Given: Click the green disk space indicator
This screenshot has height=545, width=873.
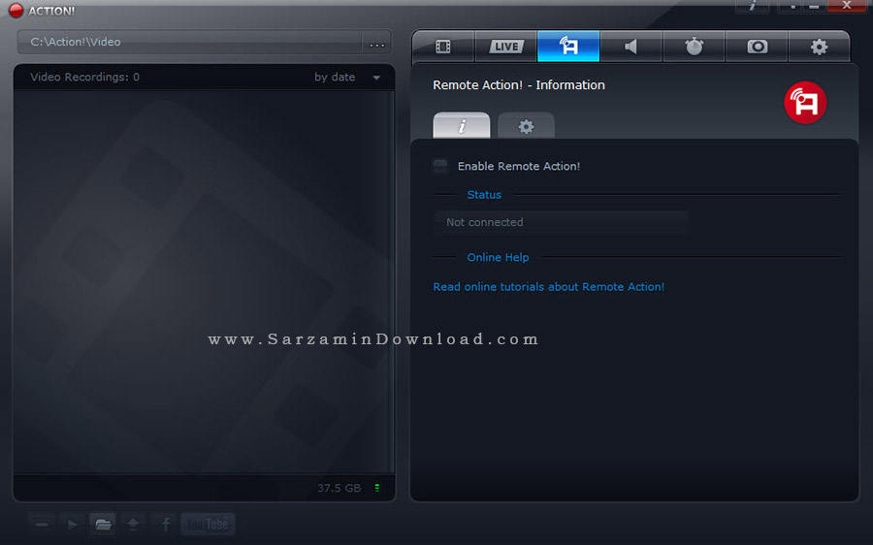Looking at the screenshot, I should 377,488.
